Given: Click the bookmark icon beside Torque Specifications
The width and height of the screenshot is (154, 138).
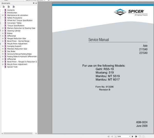Looking at the screenshot, I should (x=5, y=26).
